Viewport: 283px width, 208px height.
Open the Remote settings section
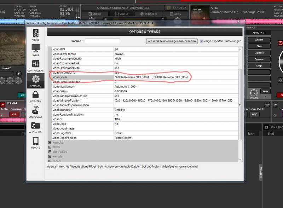(x=36, y=143)
